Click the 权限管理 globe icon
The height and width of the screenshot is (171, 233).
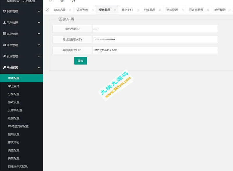[x=4, y=11]
